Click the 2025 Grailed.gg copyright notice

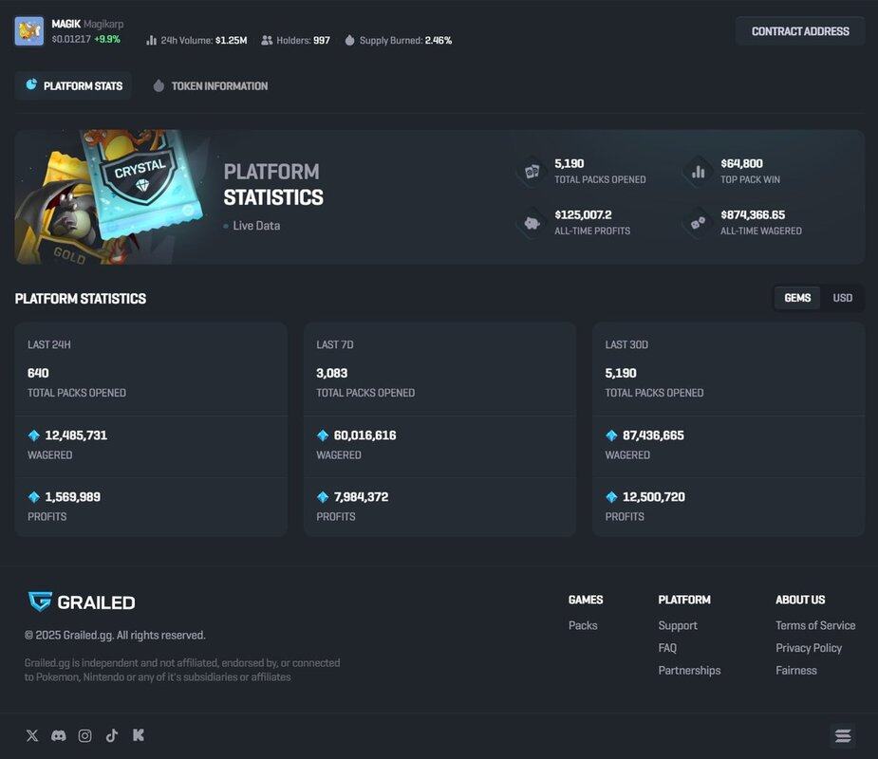(x=115, y=636)
